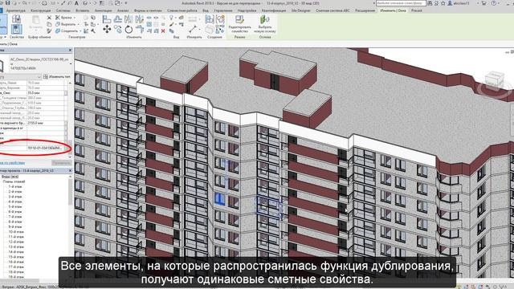
Task: Open the Архитектура ribbon tab
Action: [x=16, y=10]
